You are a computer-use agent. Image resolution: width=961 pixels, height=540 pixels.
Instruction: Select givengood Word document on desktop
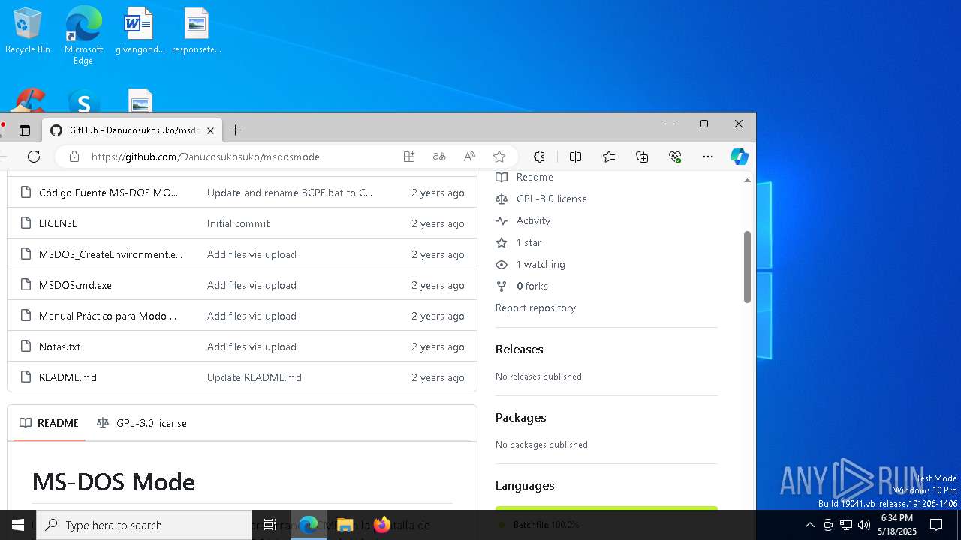point(140,31)
